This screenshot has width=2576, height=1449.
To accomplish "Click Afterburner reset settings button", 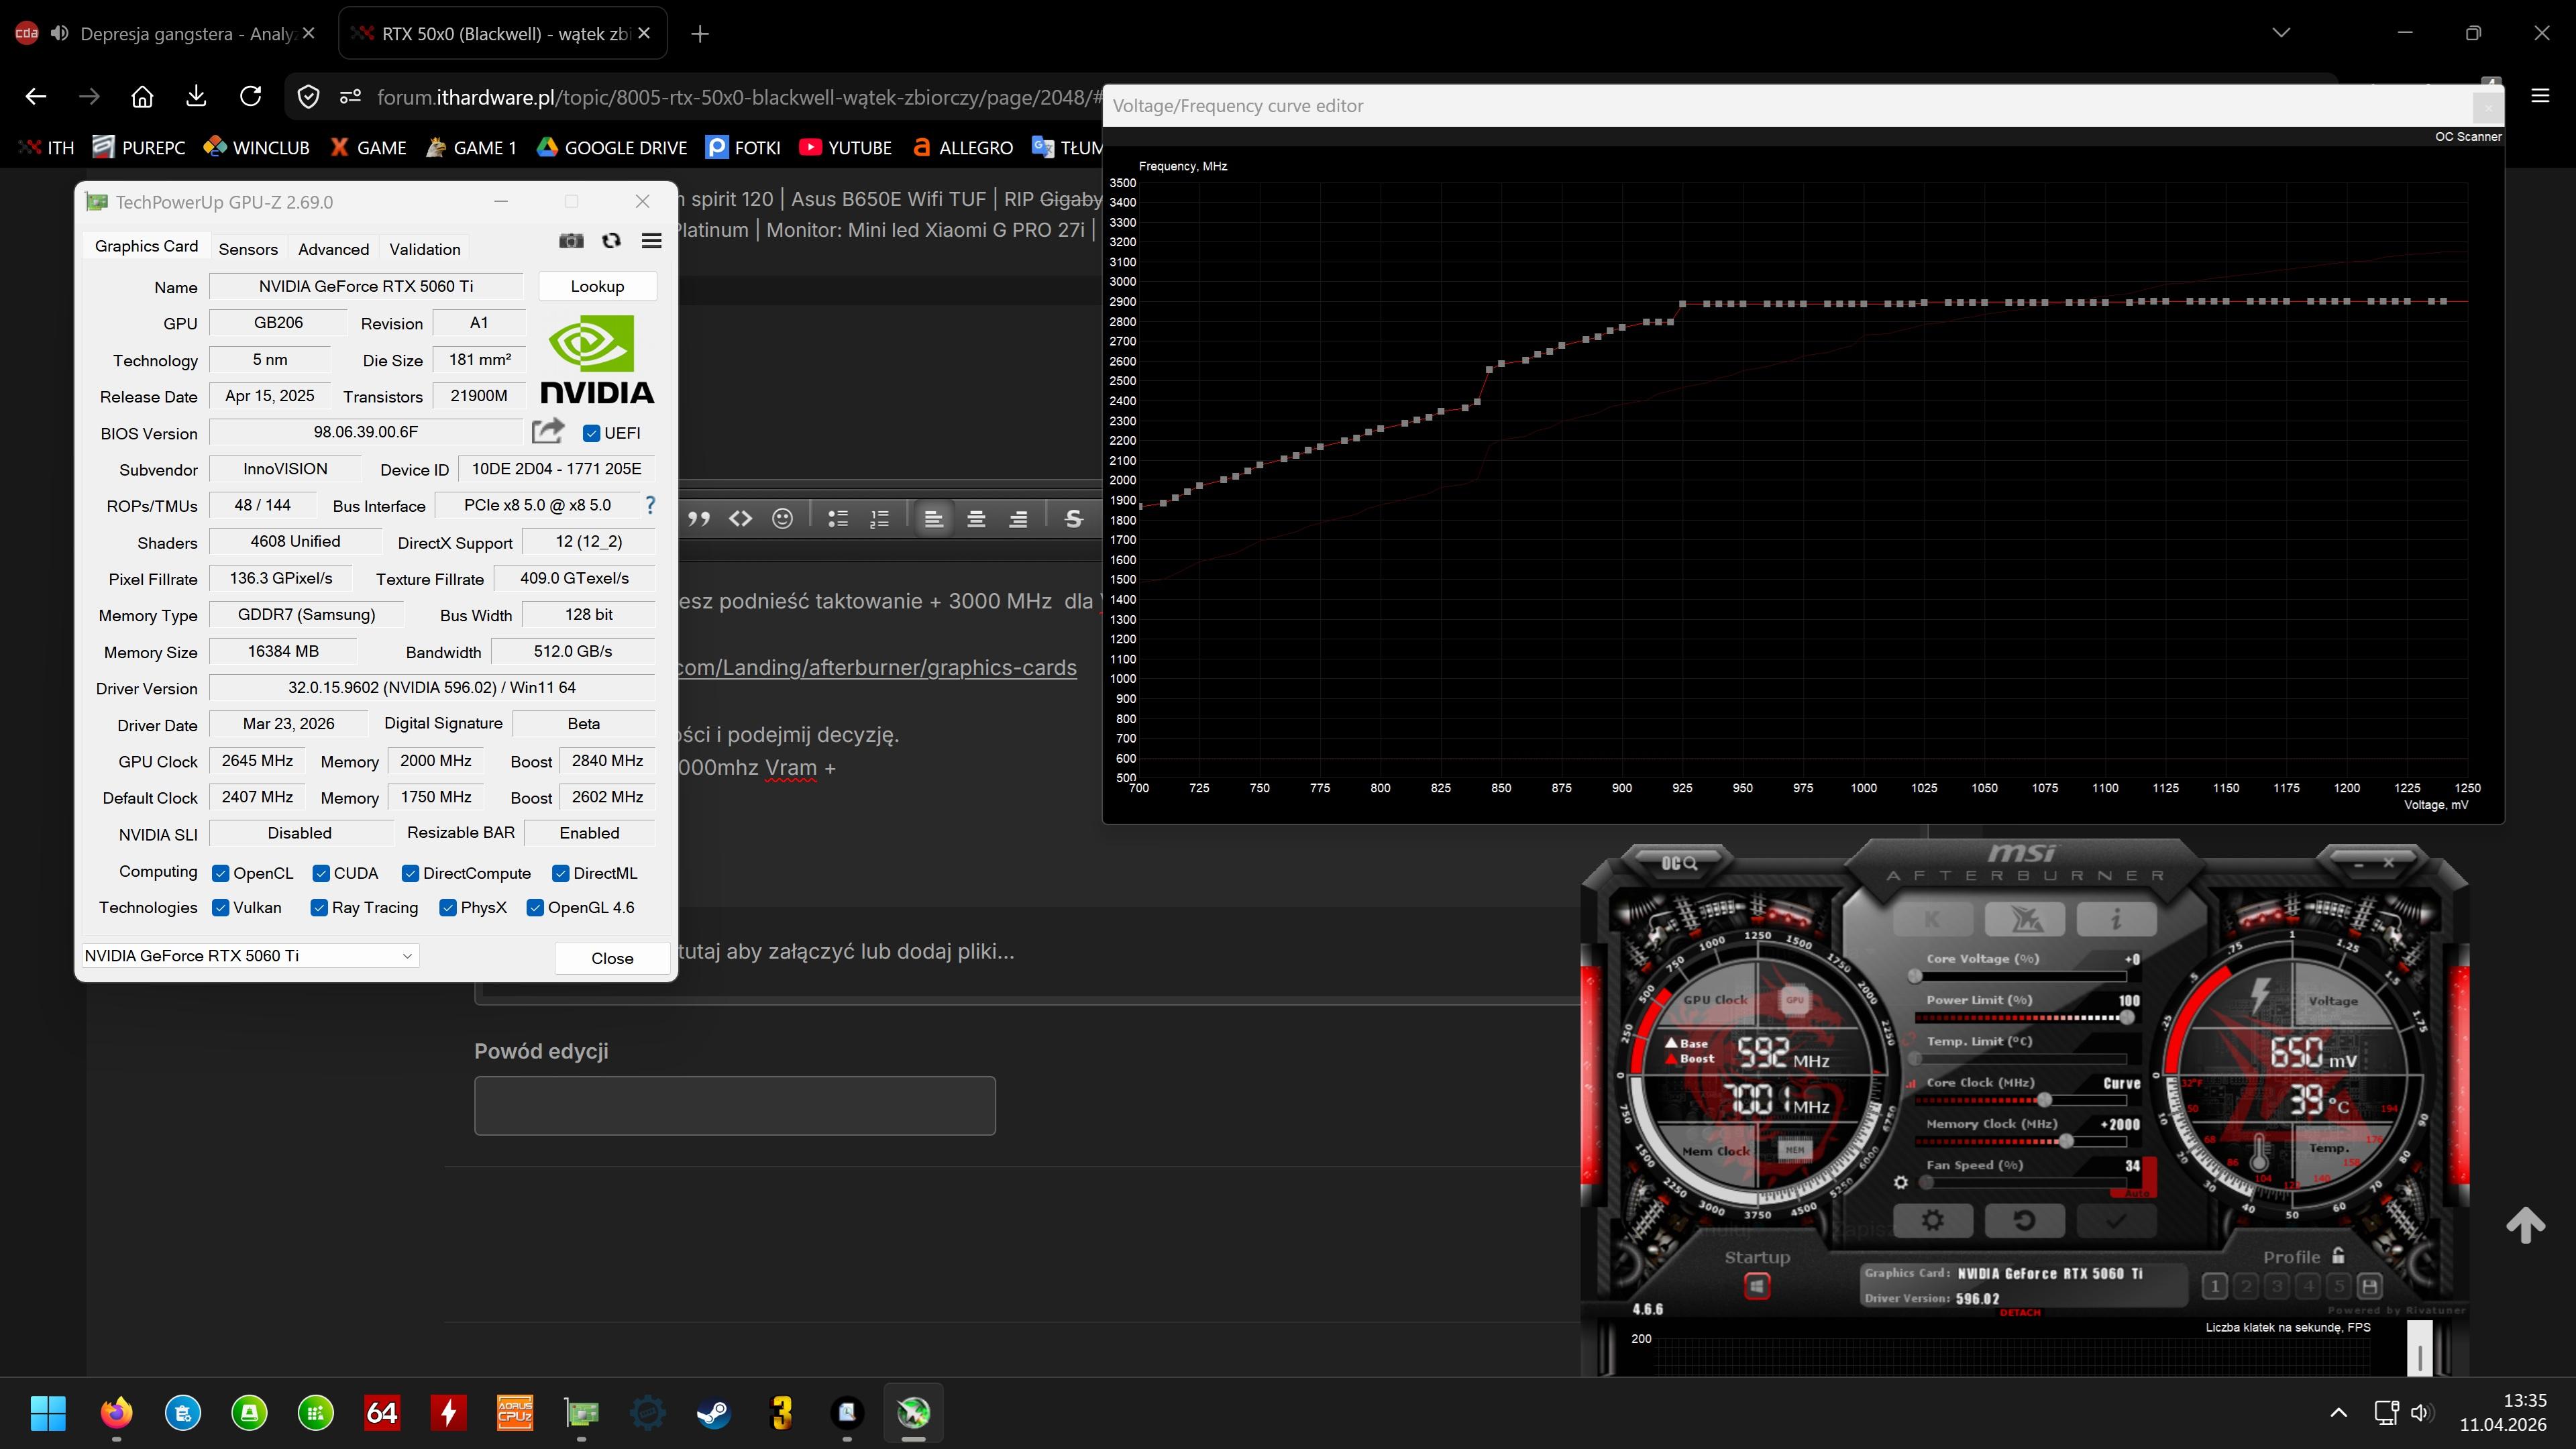I will pyautogui.click(x=2023, y=1220).
